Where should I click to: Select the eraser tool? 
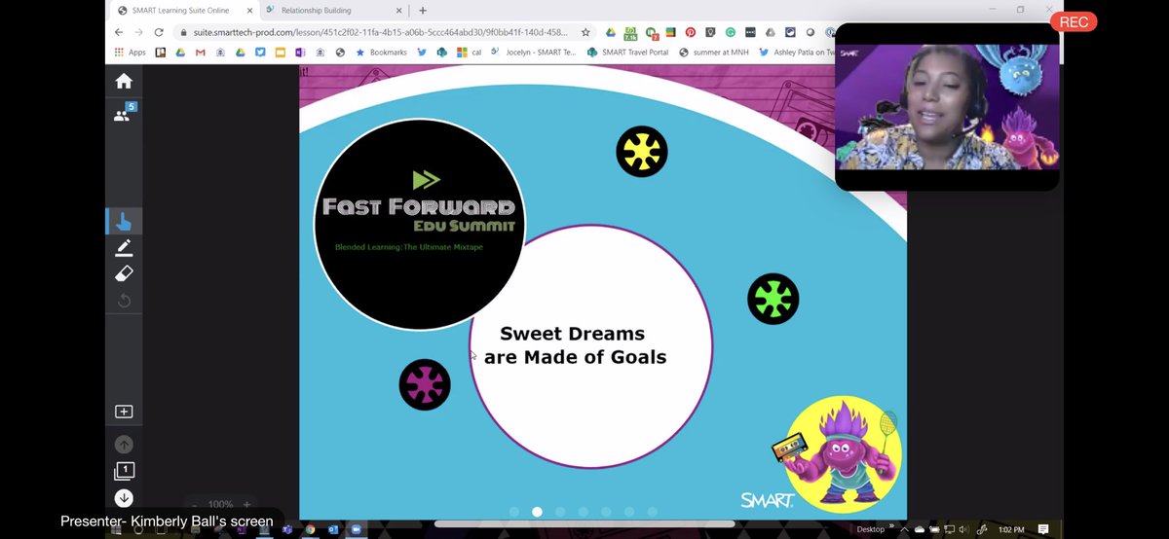(x=124, y=273)
